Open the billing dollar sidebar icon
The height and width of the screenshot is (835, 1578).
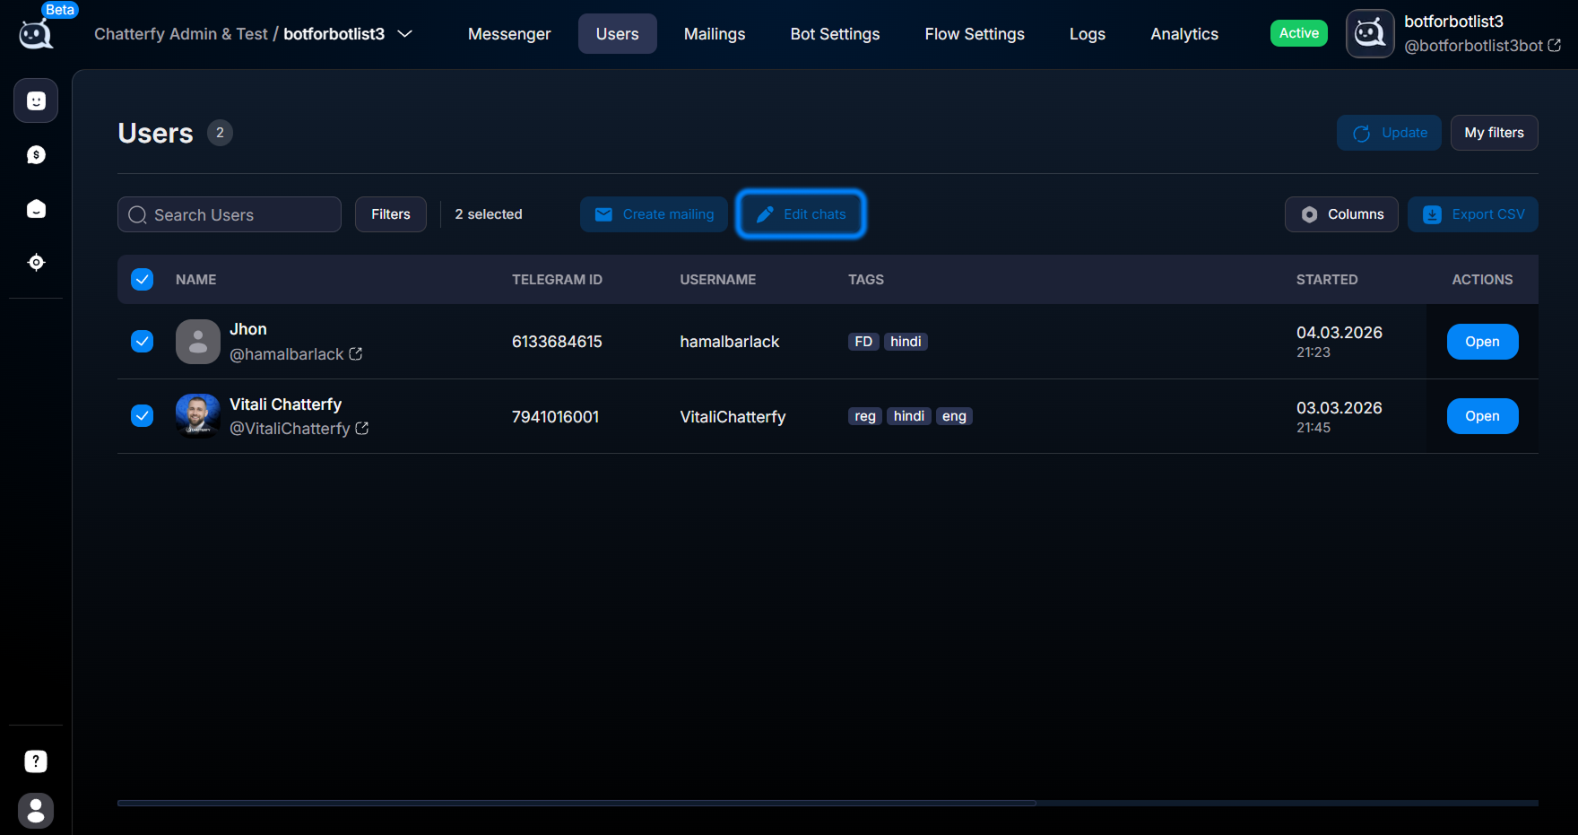tap(36, 155)
